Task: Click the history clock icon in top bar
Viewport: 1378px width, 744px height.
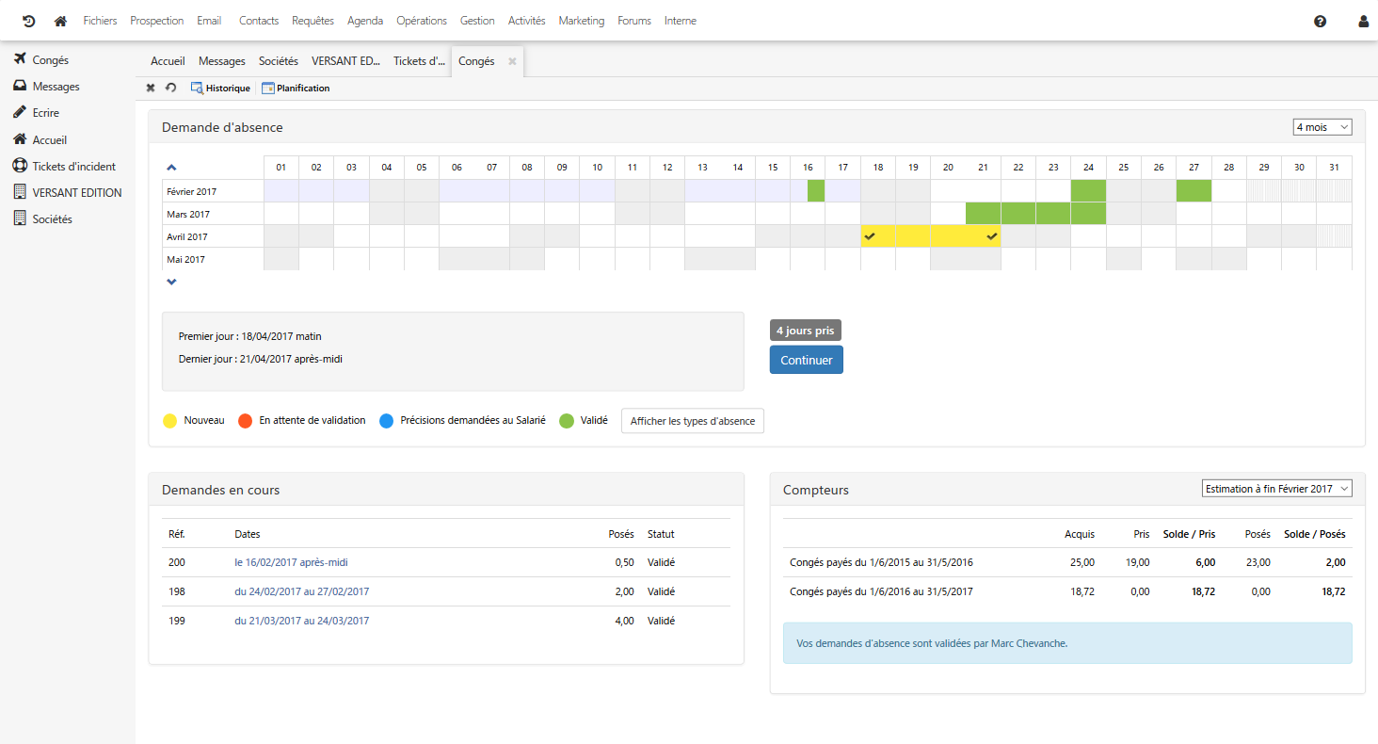Action: [x=28, y=21]
